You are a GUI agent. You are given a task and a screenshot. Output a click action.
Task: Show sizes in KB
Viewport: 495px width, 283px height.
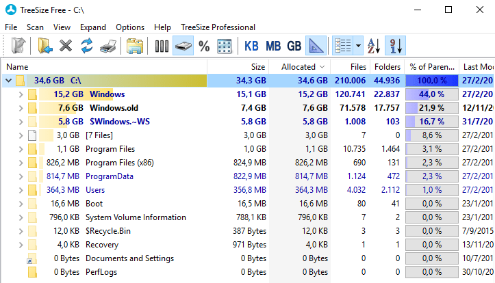tap(251, 46)
